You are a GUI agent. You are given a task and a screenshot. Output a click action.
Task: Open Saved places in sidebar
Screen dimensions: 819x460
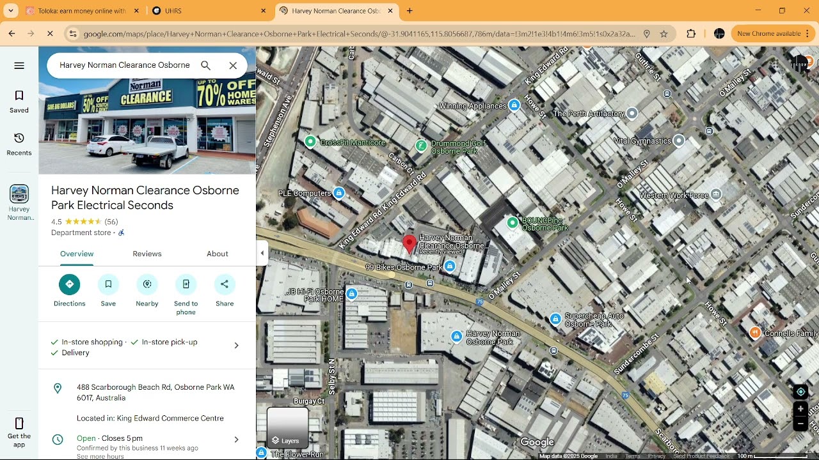point(19,102)
